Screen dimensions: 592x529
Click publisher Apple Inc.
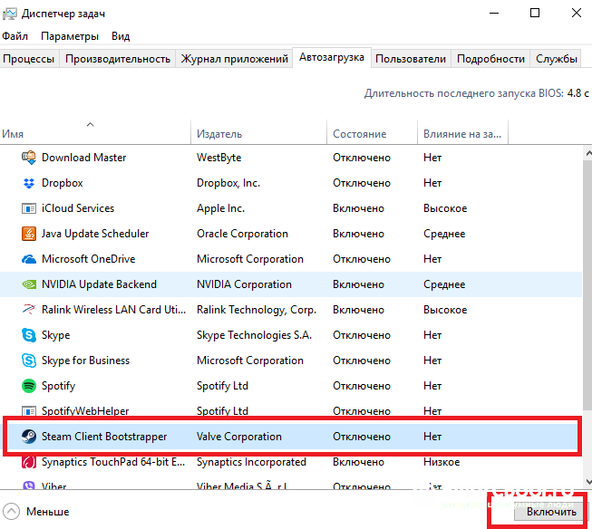(x=221, y=208)
